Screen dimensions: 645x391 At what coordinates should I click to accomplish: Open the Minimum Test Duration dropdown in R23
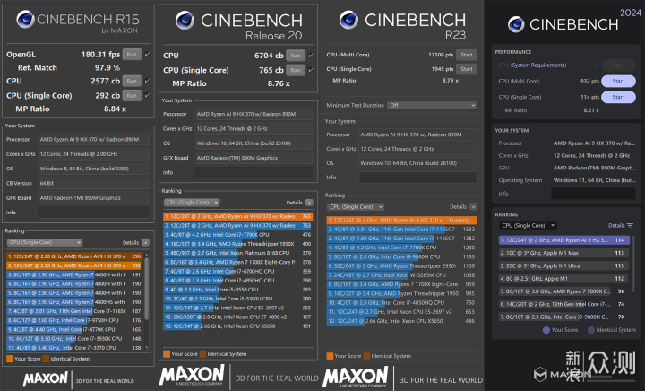pos(432,105)
